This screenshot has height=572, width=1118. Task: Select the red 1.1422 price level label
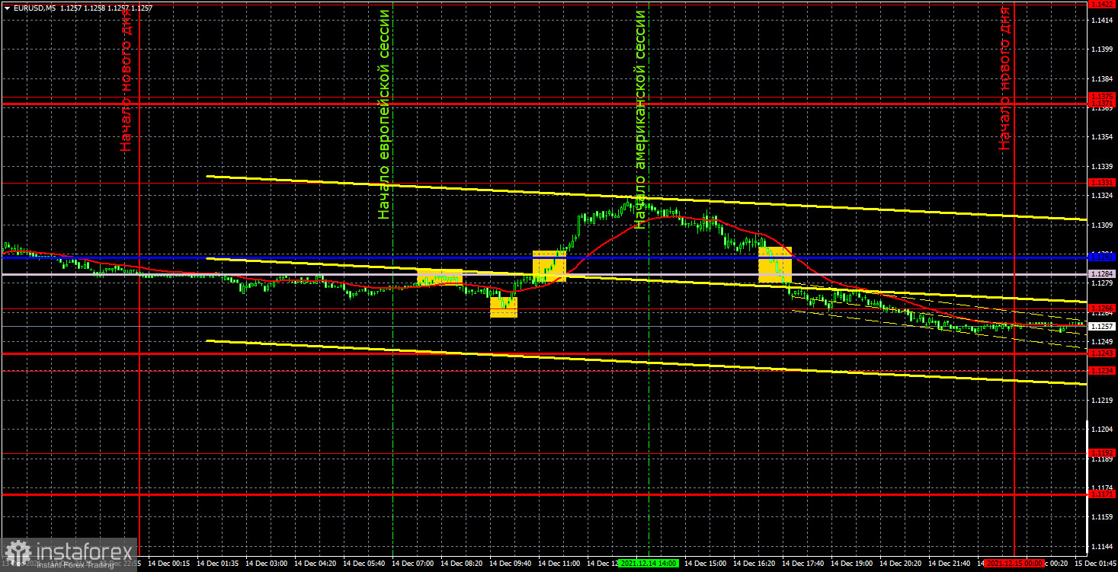tap(1101, 5)
